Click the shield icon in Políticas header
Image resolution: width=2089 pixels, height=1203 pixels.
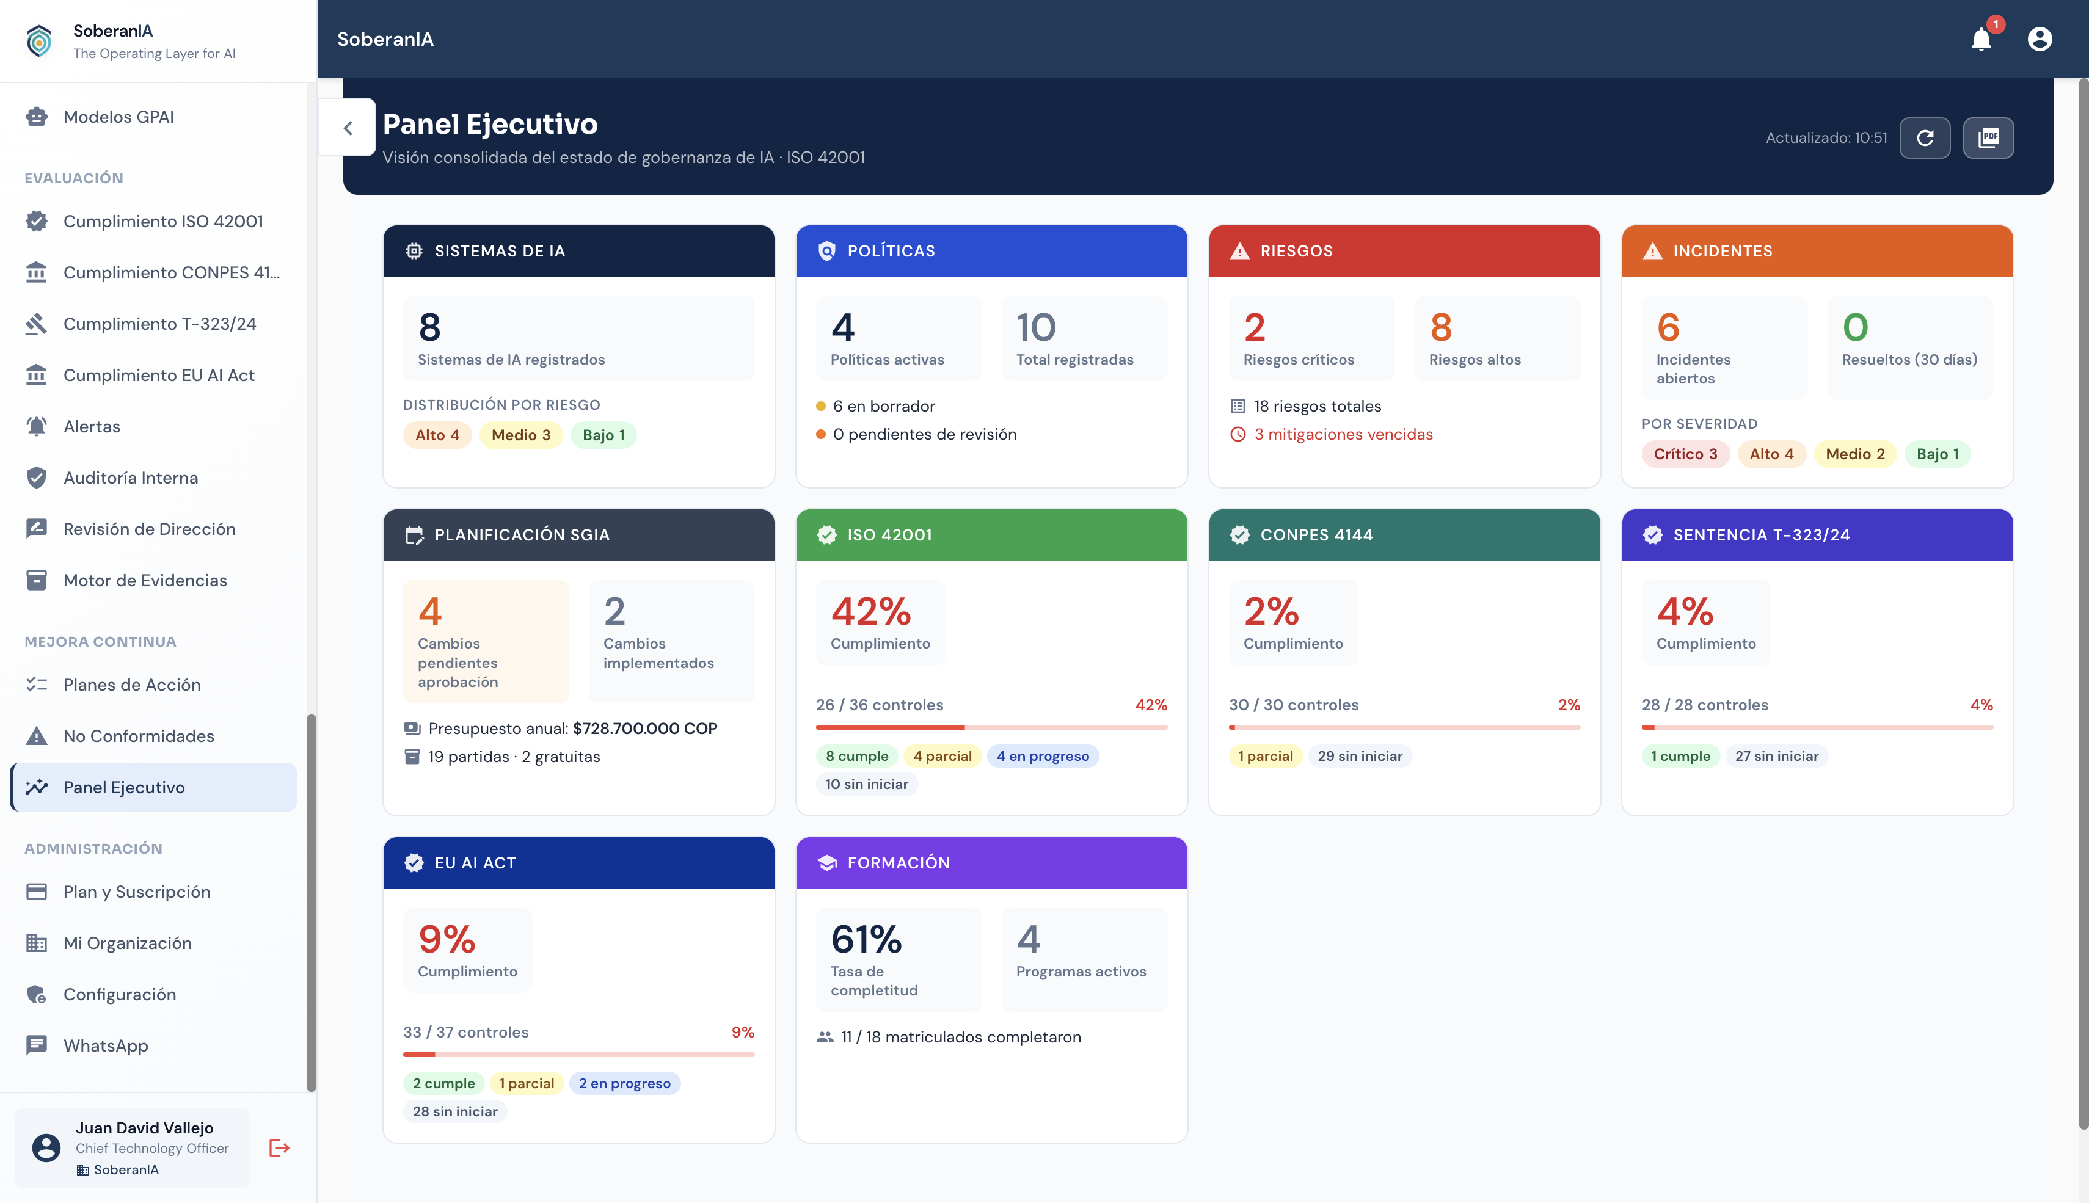click(x=826, y=251)
